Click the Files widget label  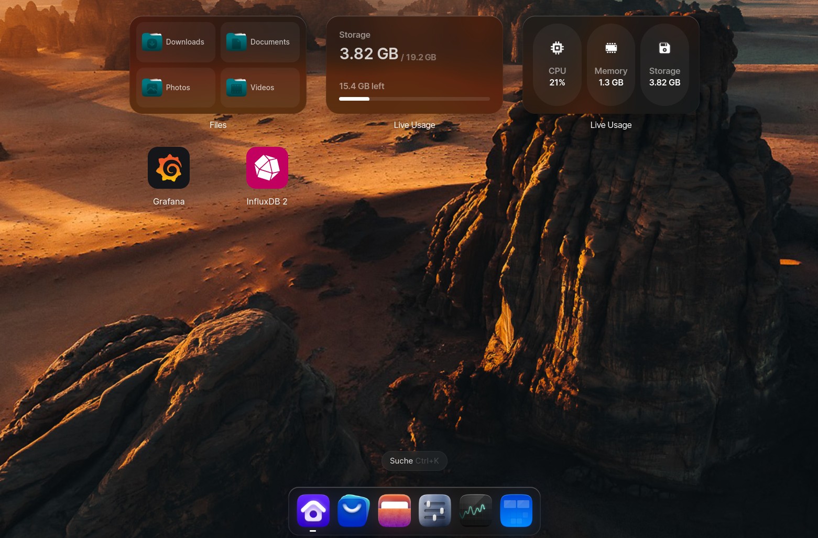click(x=218, y=125)
